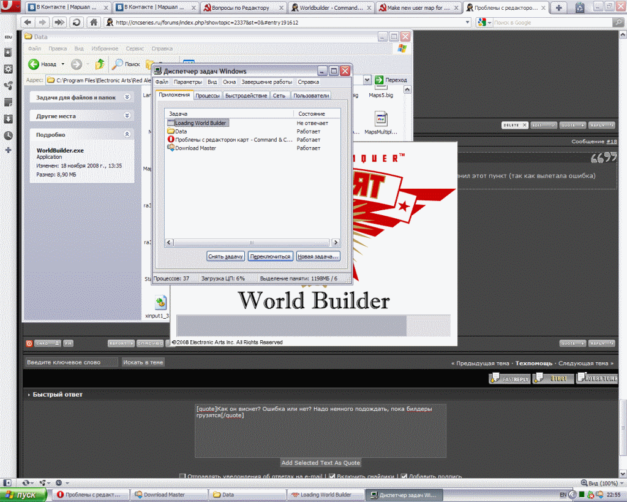Click the 'Поиск в Google' search field
The height and width of the screenshot is (502, 627).
[x=553, y=23]
